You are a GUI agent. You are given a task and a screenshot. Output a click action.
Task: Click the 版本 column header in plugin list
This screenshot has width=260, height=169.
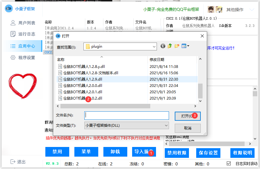90,22
